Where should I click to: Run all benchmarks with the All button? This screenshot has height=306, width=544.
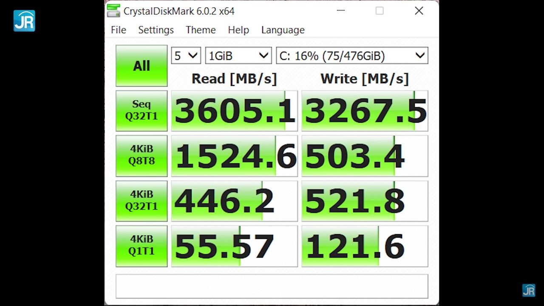pyautogui.click(x=142, y=66)
